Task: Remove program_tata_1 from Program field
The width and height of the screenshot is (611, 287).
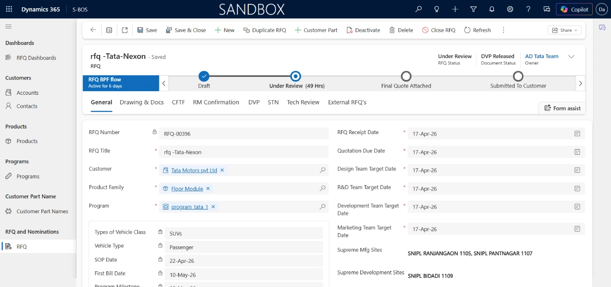Action: [213, 207]
